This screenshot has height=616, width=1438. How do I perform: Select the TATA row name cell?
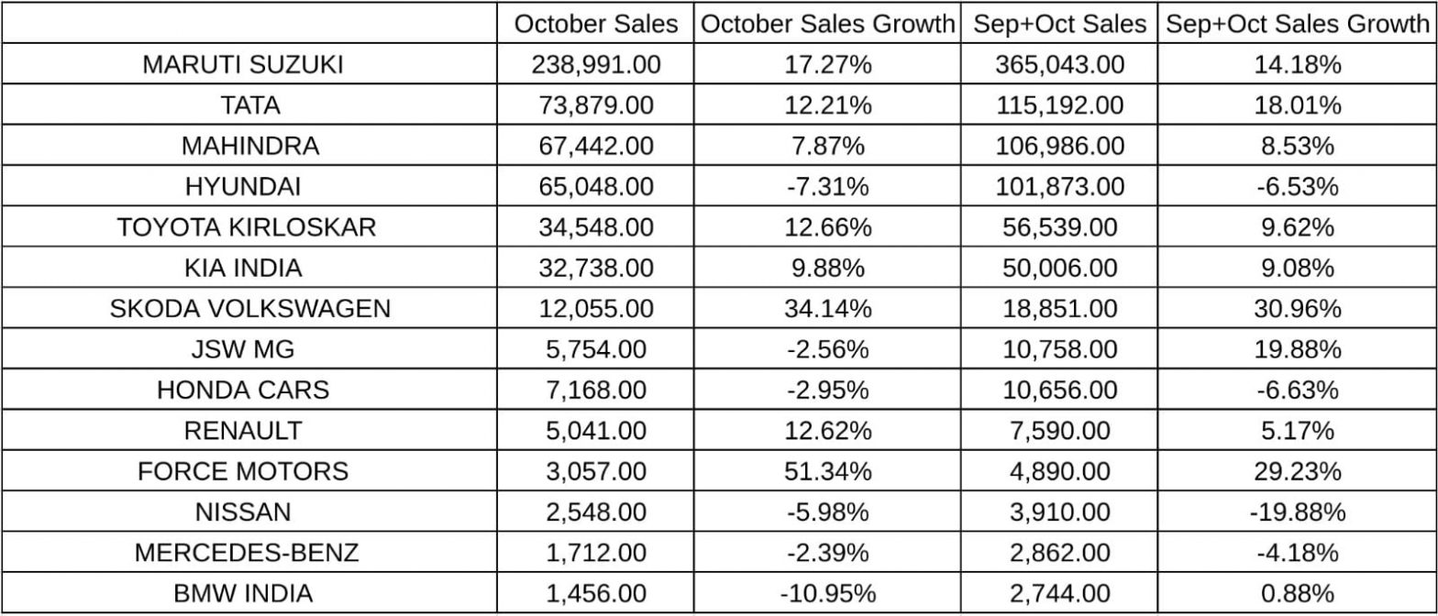click(250, 105)
